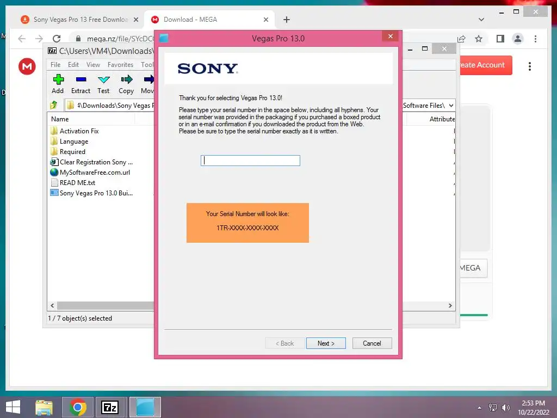Click the Vegas Pro dialog title icon
The width and height of the screenshot is (557, 418).
point(164,38)
